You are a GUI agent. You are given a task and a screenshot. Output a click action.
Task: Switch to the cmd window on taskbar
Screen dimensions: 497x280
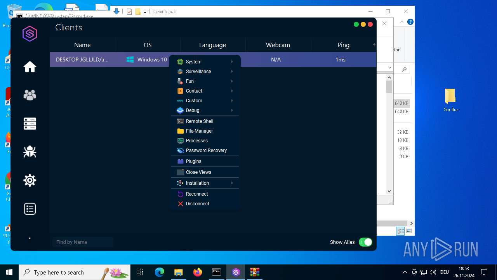tap(217, 272)
